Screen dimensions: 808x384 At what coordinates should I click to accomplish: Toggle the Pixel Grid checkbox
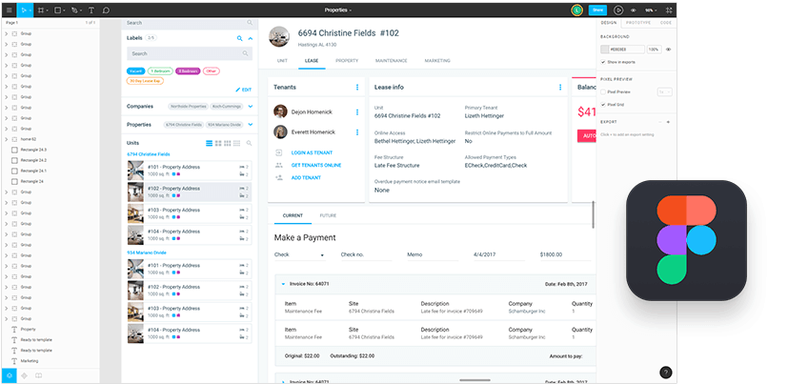tap(603, 104)
